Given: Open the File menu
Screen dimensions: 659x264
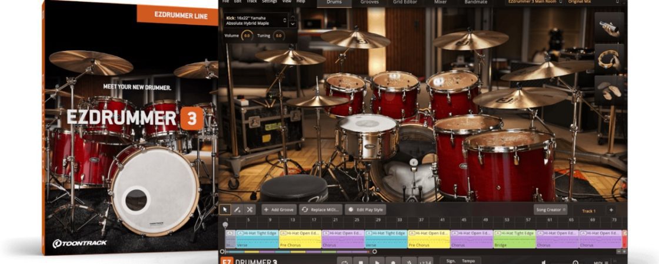Looking at the screenshot, I should click(226, 2).
